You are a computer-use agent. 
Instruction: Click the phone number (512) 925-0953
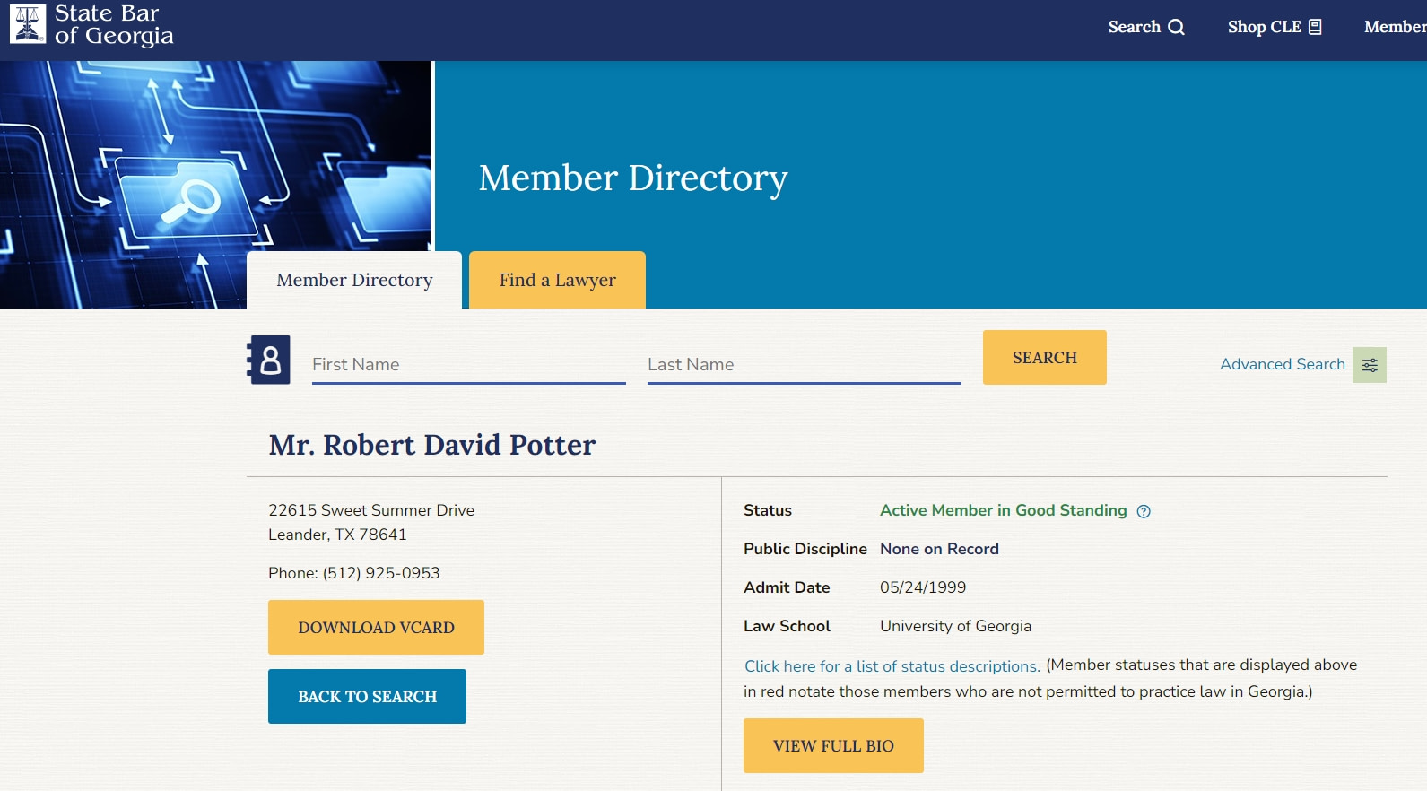click(x=381, y=573)
